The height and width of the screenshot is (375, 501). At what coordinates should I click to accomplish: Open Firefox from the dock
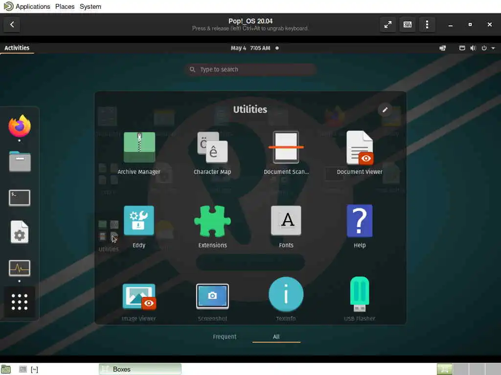tap(20, 126)
